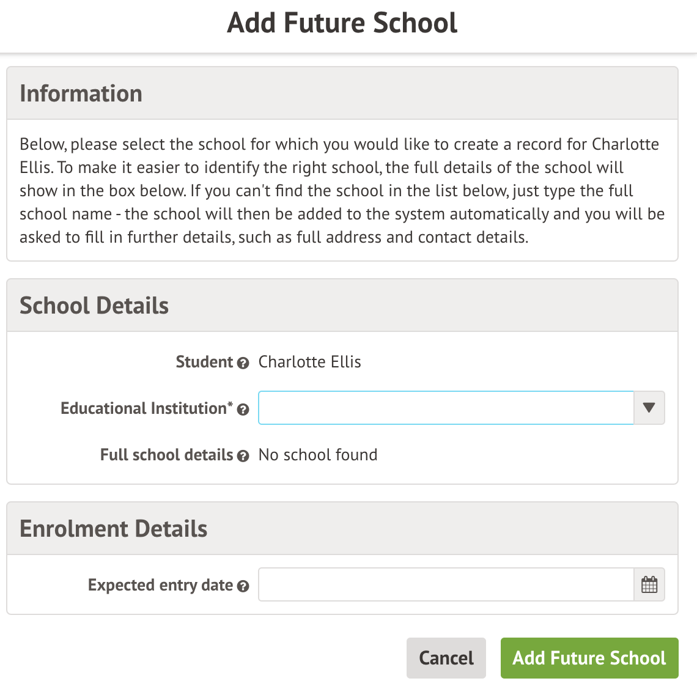Click the Educational Institution field label
The height and width of the screenshot is (692, 697).
click(146, 408)
